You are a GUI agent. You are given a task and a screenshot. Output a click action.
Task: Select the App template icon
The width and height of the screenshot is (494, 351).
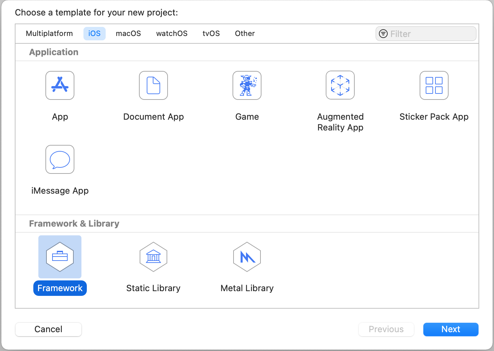click(x=60, y=85)
